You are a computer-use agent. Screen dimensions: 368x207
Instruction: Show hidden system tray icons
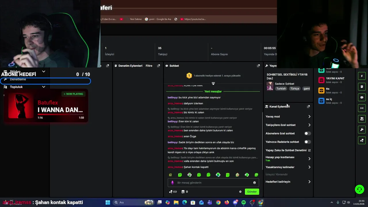331,202
